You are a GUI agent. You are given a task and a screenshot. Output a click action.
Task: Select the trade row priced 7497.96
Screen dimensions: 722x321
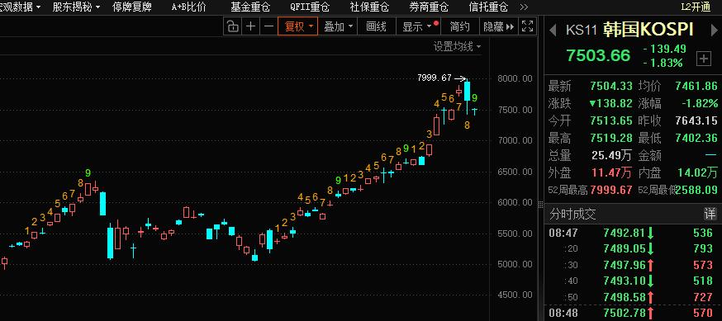pos(632,265)
